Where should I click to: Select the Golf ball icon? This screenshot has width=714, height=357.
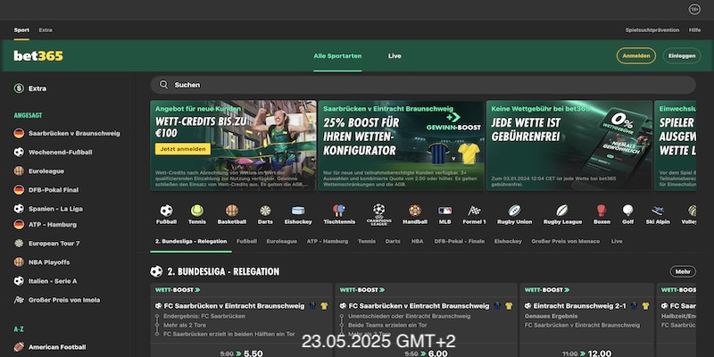point(628,211)
